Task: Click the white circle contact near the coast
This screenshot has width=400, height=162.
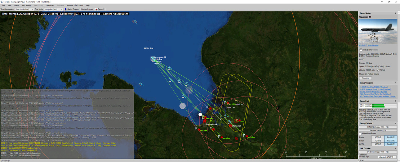Action: [x=200, y=114]
